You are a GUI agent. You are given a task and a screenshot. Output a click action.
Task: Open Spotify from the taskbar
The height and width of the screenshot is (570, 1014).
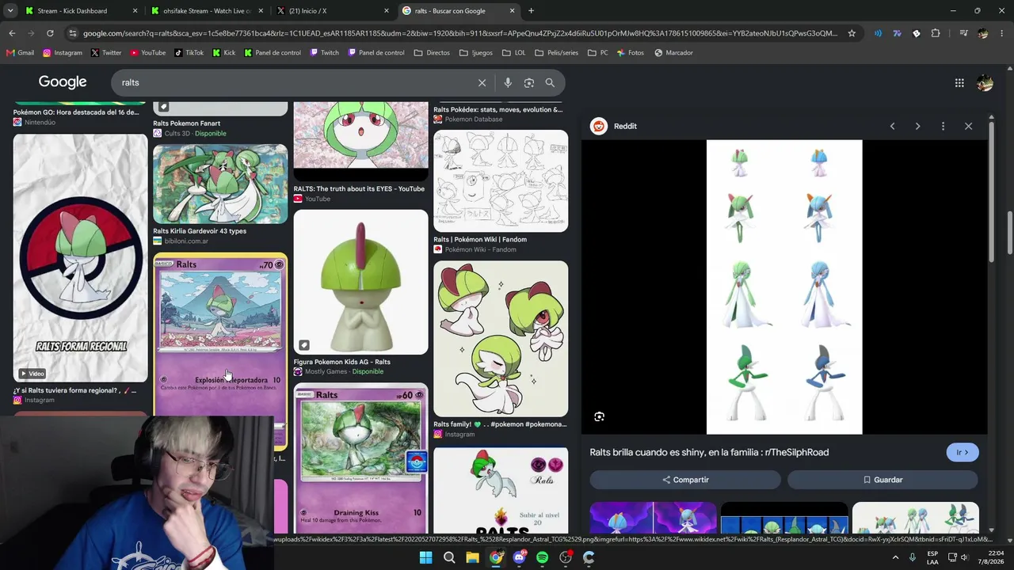pyautogui.click(x=542, y=557)
